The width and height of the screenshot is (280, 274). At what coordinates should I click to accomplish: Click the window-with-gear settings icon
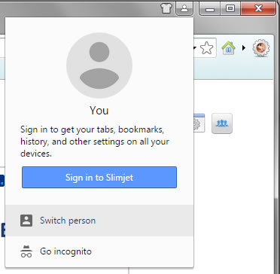coord(199,123)
